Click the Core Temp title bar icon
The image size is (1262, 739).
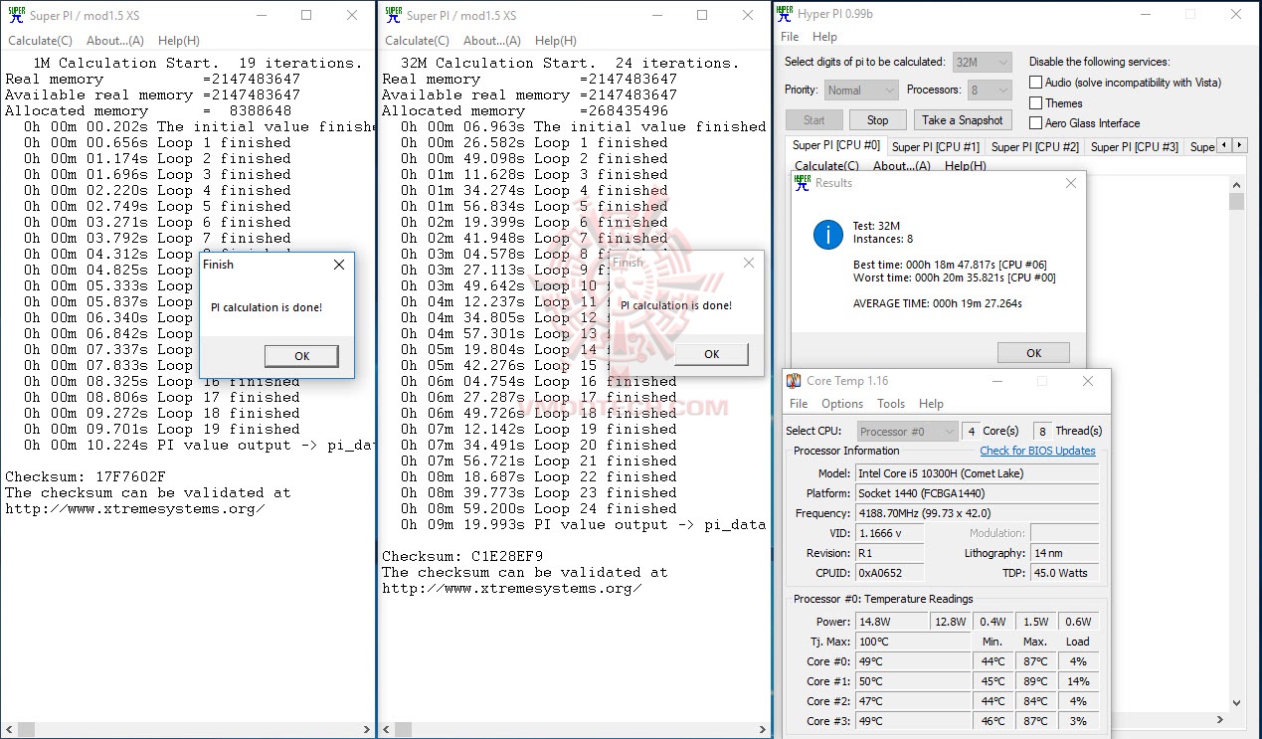point(793,381)
